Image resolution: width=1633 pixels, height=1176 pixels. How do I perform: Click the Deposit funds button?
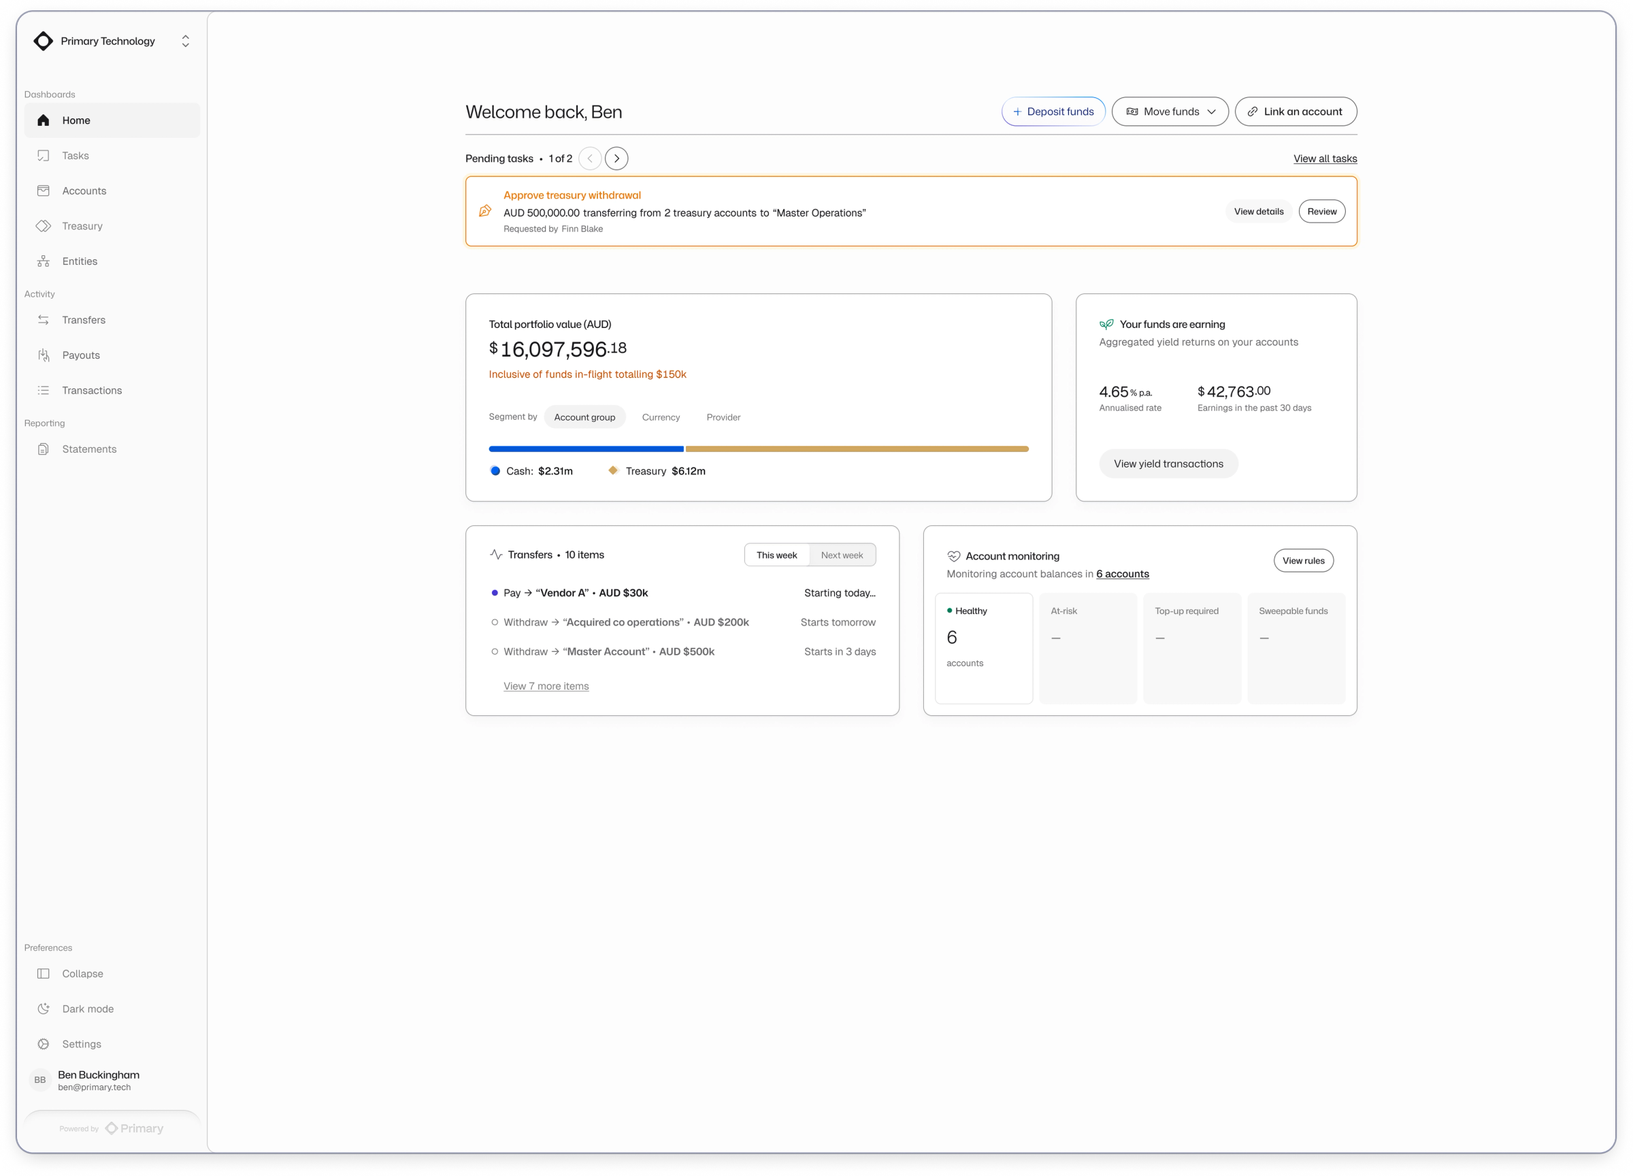click(x=1053, y=112)
